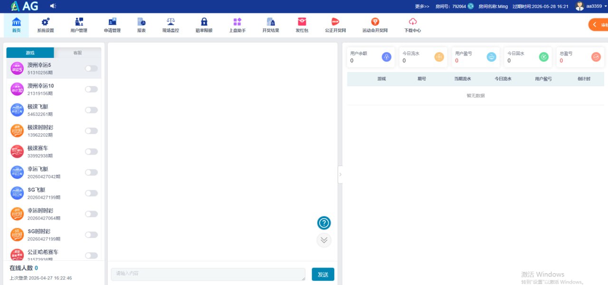The height and width of the screenshot is (285, 608).
Task: Click the AG logo
Action: coord(25,6)
